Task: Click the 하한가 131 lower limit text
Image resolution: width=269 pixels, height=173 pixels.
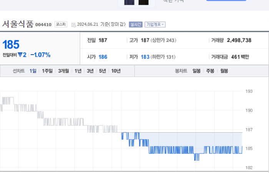Action: (x=163, y=57)
